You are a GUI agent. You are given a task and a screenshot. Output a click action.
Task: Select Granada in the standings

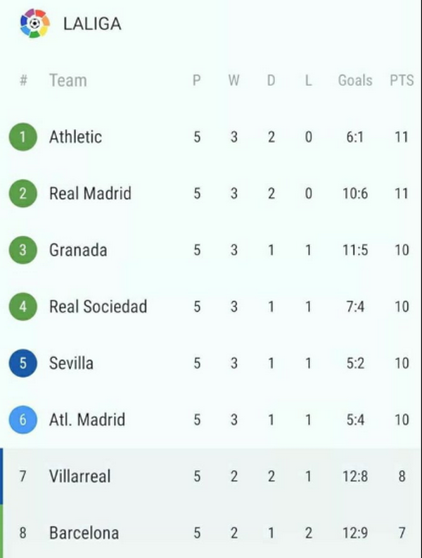pos(78,249)
